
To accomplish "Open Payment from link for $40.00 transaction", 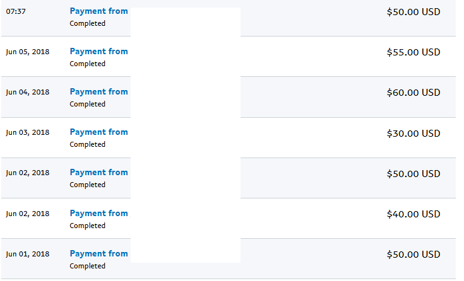I will click(x=99, y=214).
